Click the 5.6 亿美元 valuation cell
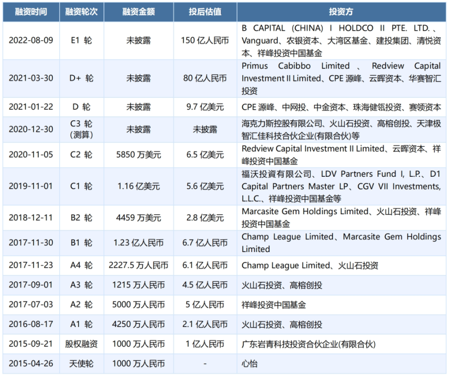The height and width of the screenshot is (376, 449). pyautogui.click(x=205, y=187)
